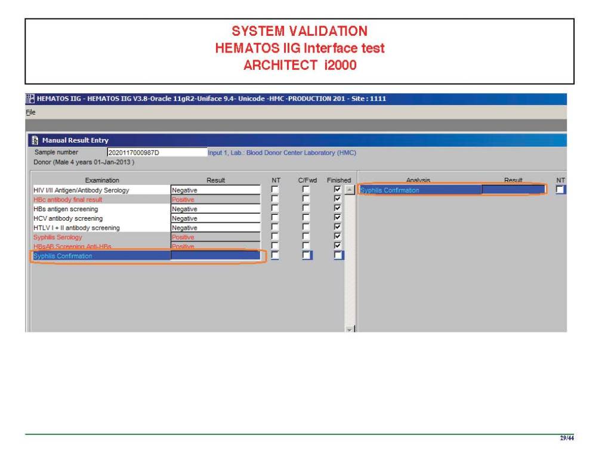This screenshot has width=611, height=466.
Task: Click scroll down arrow of examination list
Action: 350,329
